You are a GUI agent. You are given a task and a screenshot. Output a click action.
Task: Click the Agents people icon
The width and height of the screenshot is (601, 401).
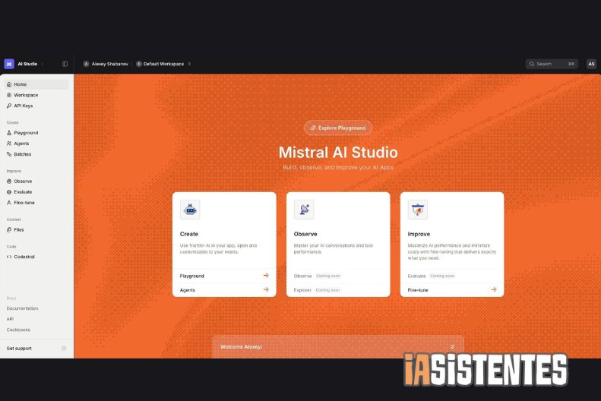coord(9,144)
